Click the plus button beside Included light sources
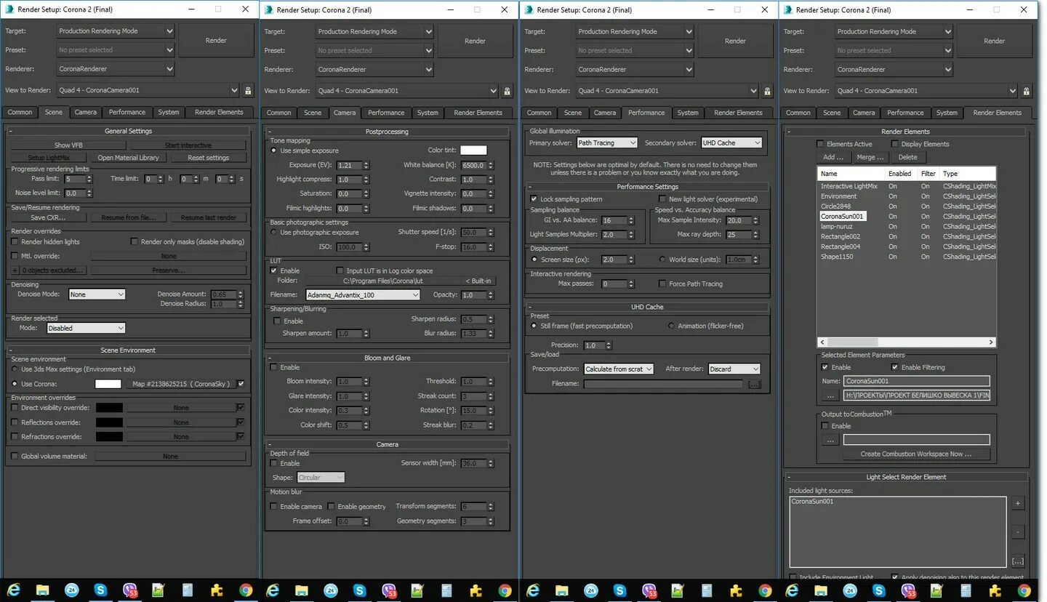The height and width of the screenshot is (602, 1047). coord(1018,503)
